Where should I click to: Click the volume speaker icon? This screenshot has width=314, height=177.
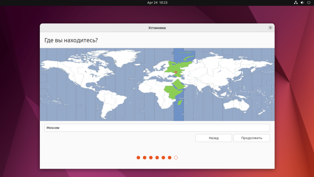(x=302, y=2)
